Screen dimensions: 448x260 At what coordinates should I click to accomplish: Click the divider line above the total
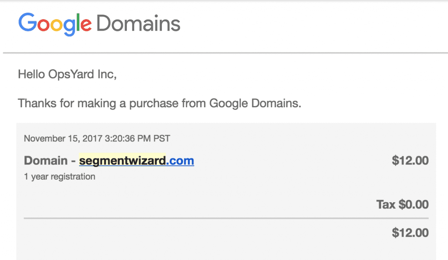226,218
